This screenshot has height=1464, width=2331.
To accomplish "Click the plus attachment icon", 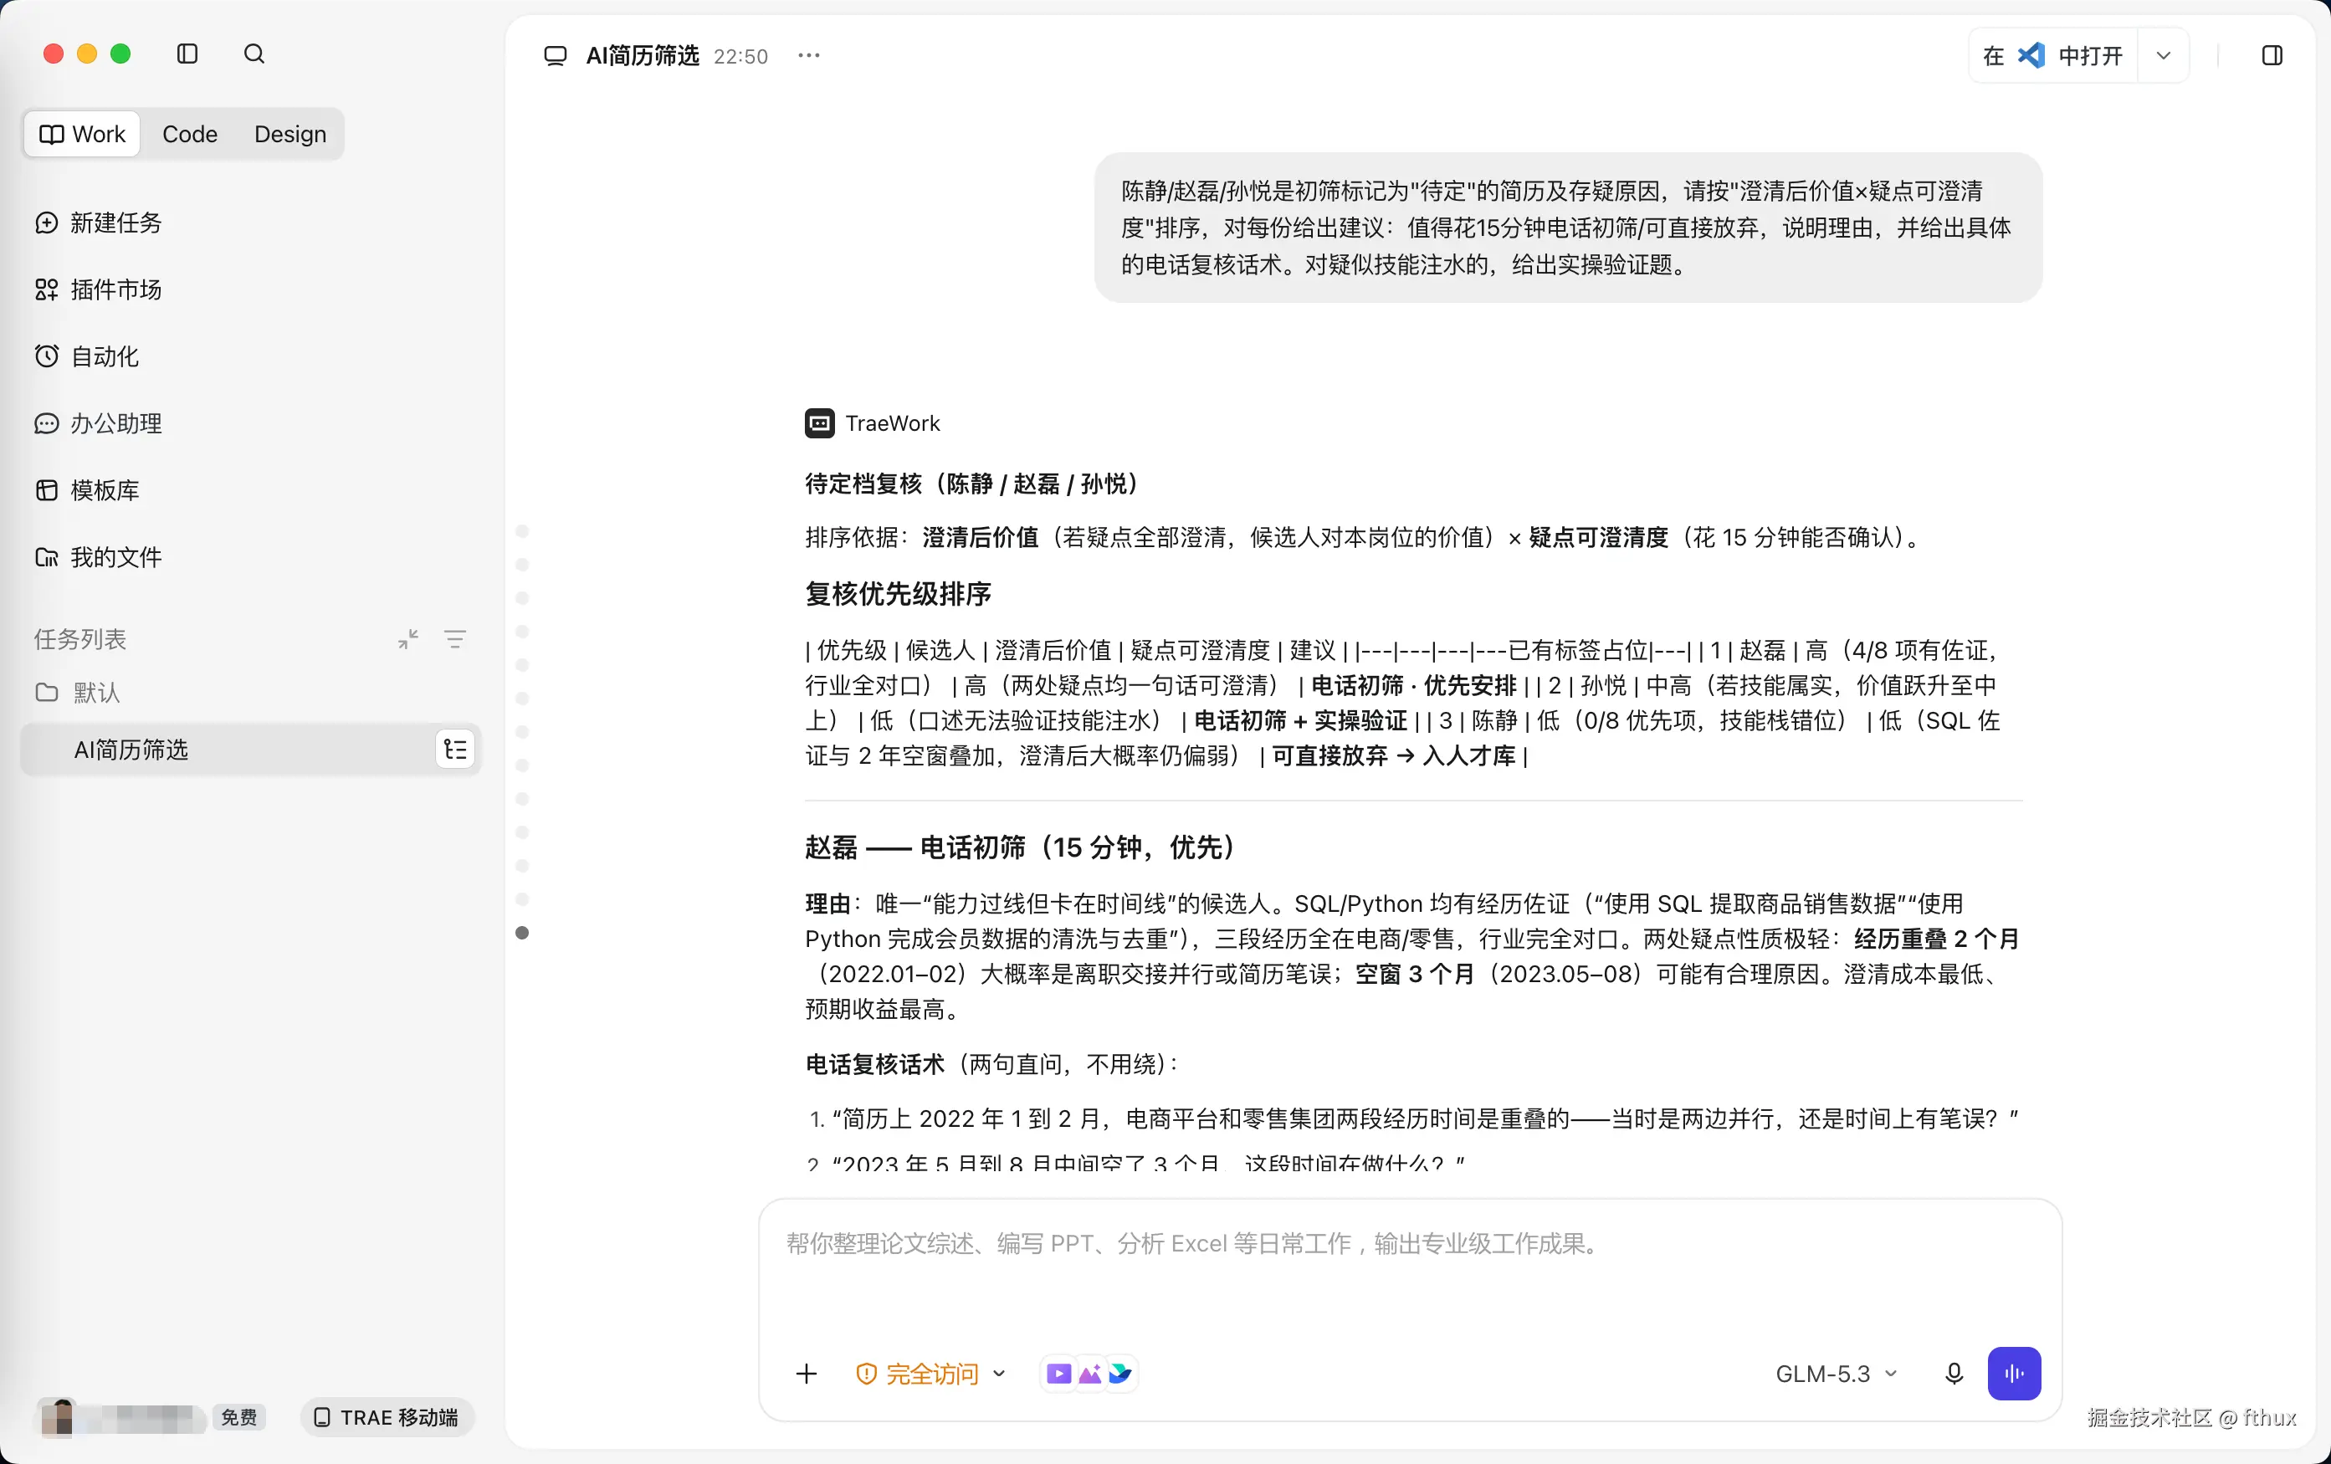I will coord(807,1373).
